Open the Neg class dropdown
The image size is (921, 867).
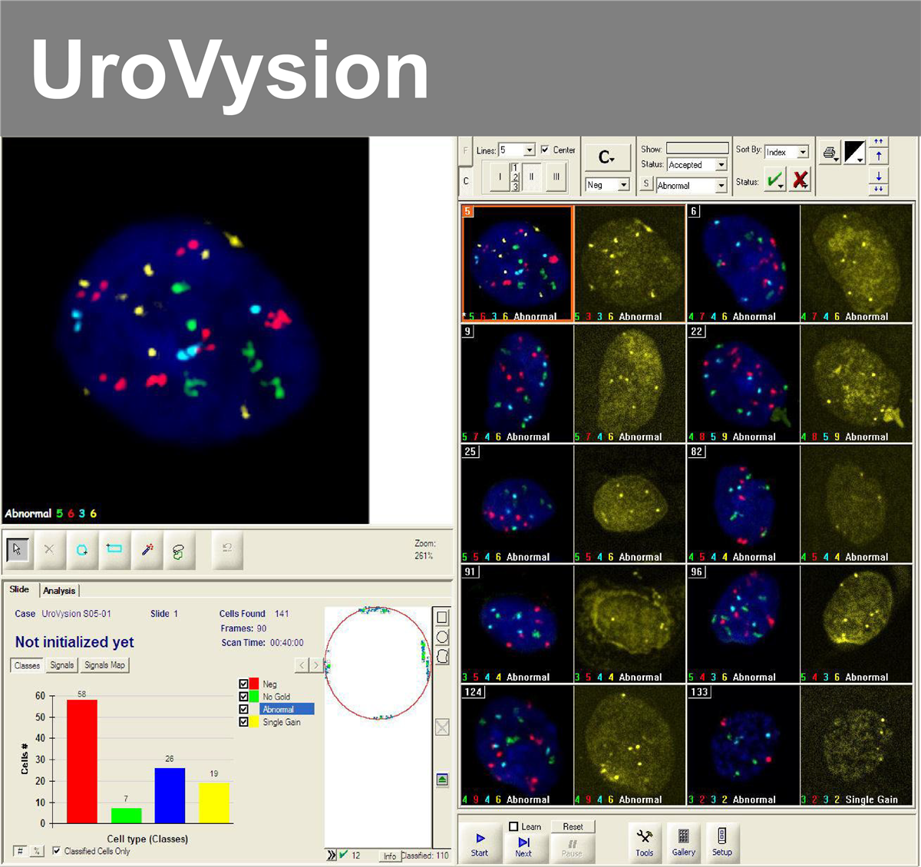point(623,185)
